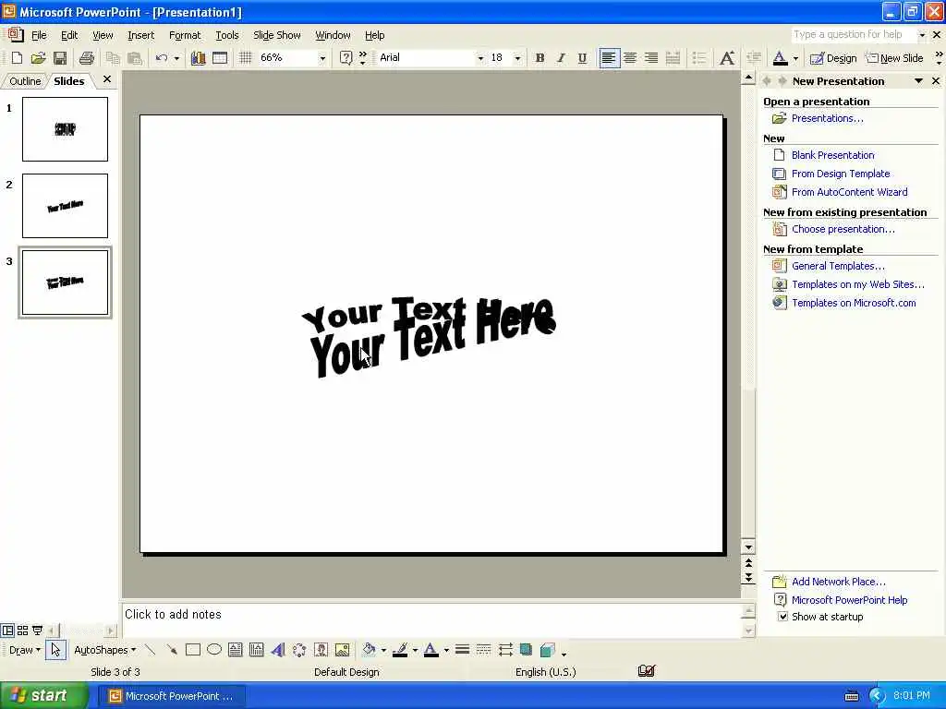This screenshot has width=946, height=709.
Task: Switch to Slide Sorter view
Action: pyautogui.click(x=22, y=631)
